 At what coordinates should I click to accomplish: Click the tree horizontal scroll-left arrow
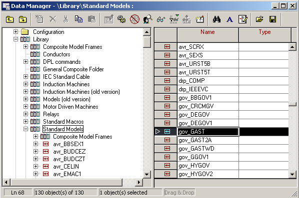[6, 182]
